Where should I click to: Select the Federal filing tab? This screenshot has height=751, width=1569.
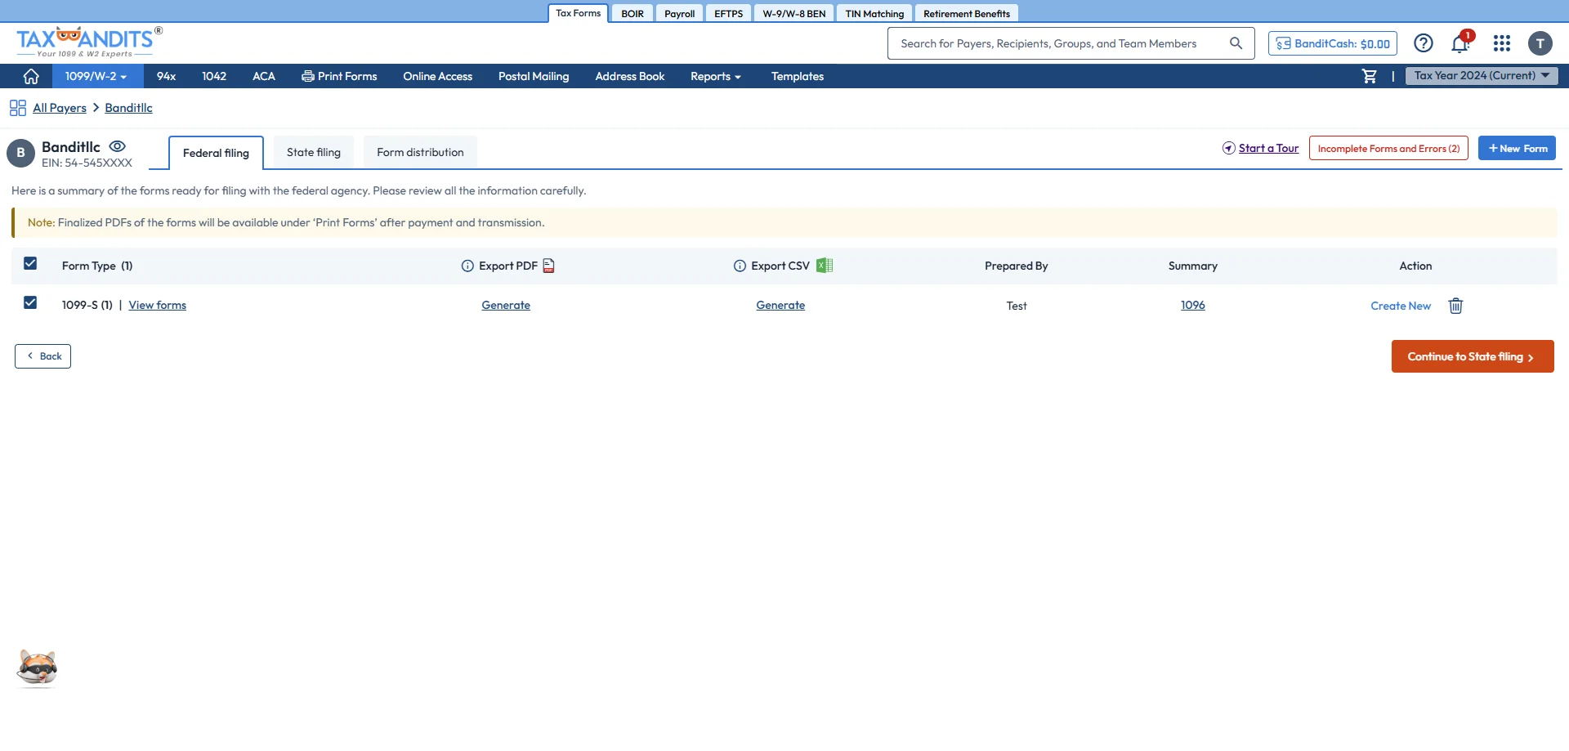coord(216,153)
